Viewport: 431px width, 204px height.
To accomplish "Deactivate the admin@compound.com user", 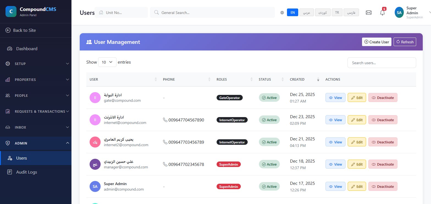I will 383,186.
